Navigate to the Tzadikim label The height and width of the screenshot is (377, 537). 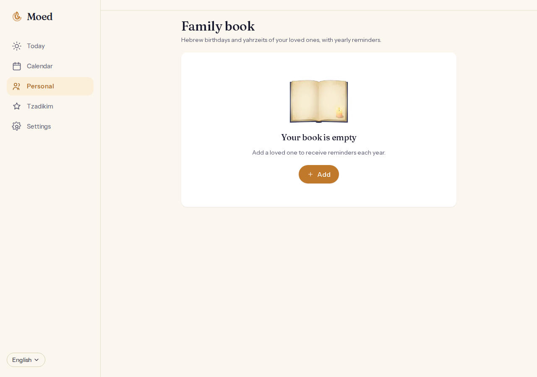(x=40, y=106)
